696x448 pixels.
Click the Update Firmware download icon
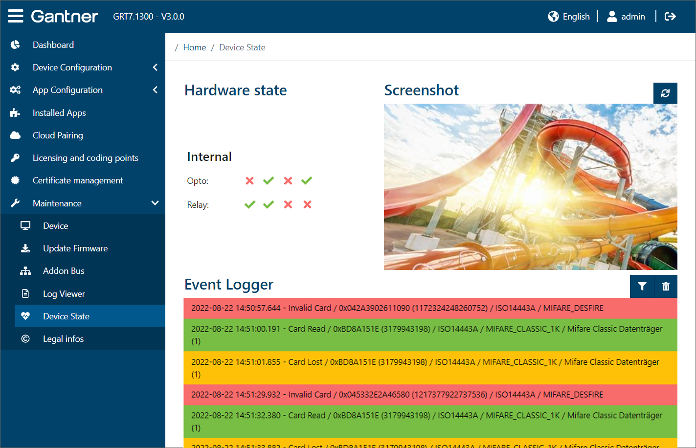coord(25,248)
